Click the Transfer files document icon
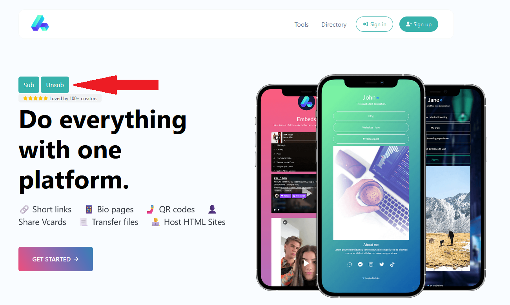This screenshot has height=305, width=510. click(83, 222)
